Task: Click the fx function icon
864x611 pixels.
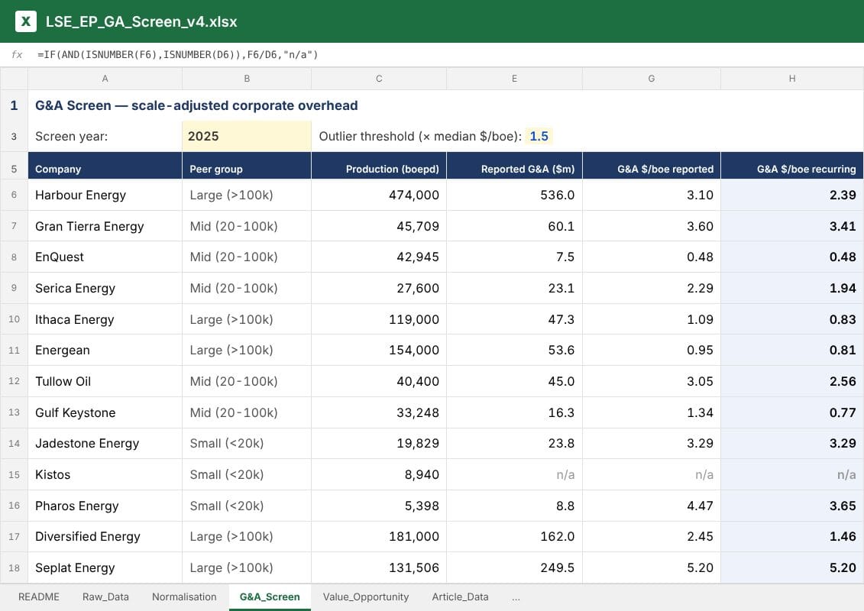Action: click(x=17, y=54)
